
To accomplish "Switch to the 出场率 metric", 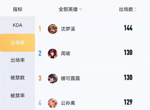I will 18,60.
